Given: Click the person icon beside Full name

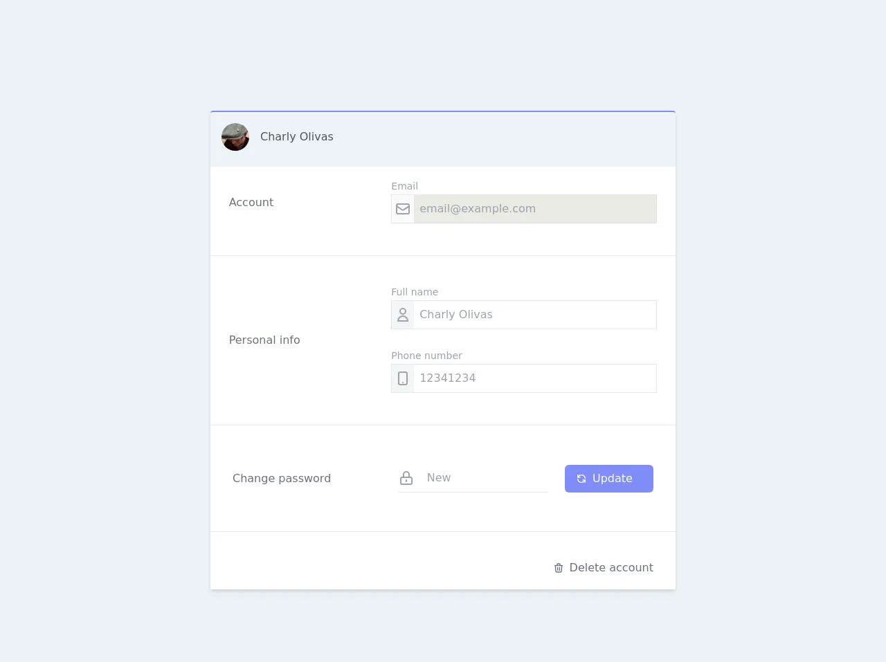Looking at the screenshot, I should [403, 315].
